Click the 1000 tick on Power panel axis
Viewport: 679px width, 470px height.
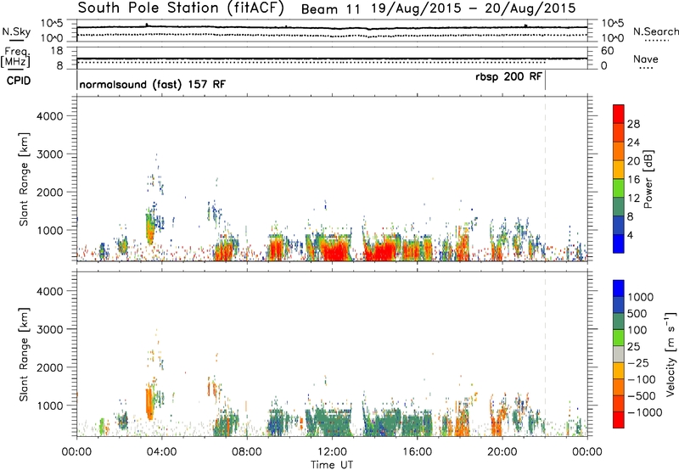(49, 230)
